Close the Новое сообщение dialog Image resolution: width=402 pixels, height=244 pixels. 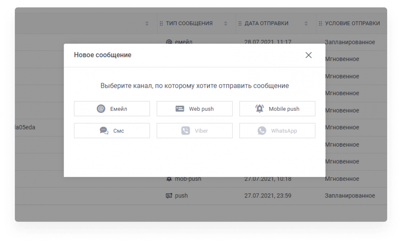coord(308,55)
